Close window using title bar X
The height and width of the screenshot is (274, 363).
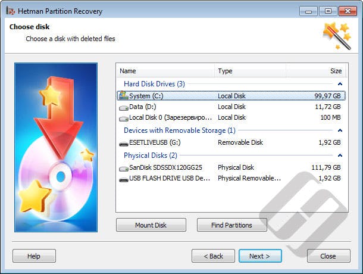[x=348, y=11]
